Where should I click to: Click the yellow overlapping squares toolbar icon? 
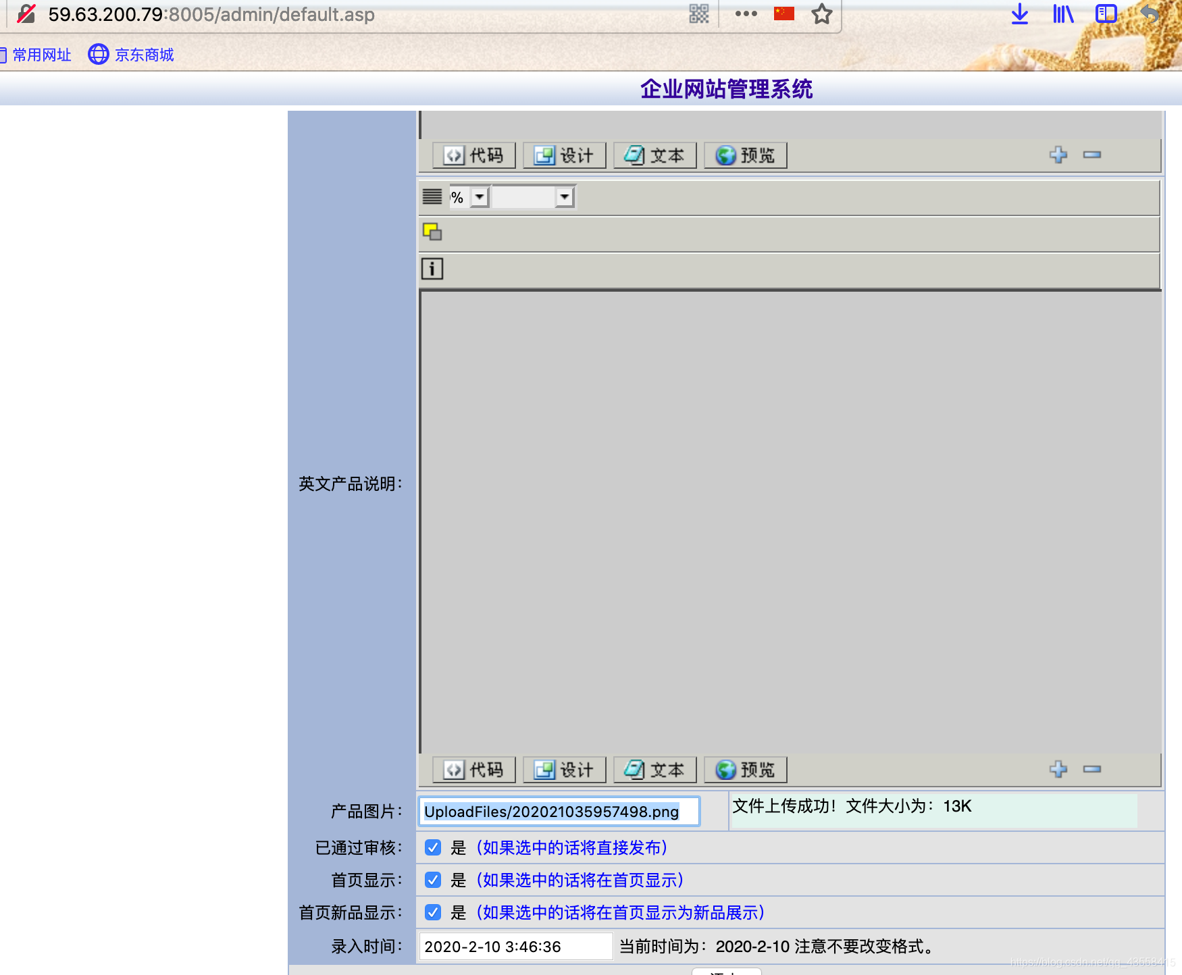432,232
